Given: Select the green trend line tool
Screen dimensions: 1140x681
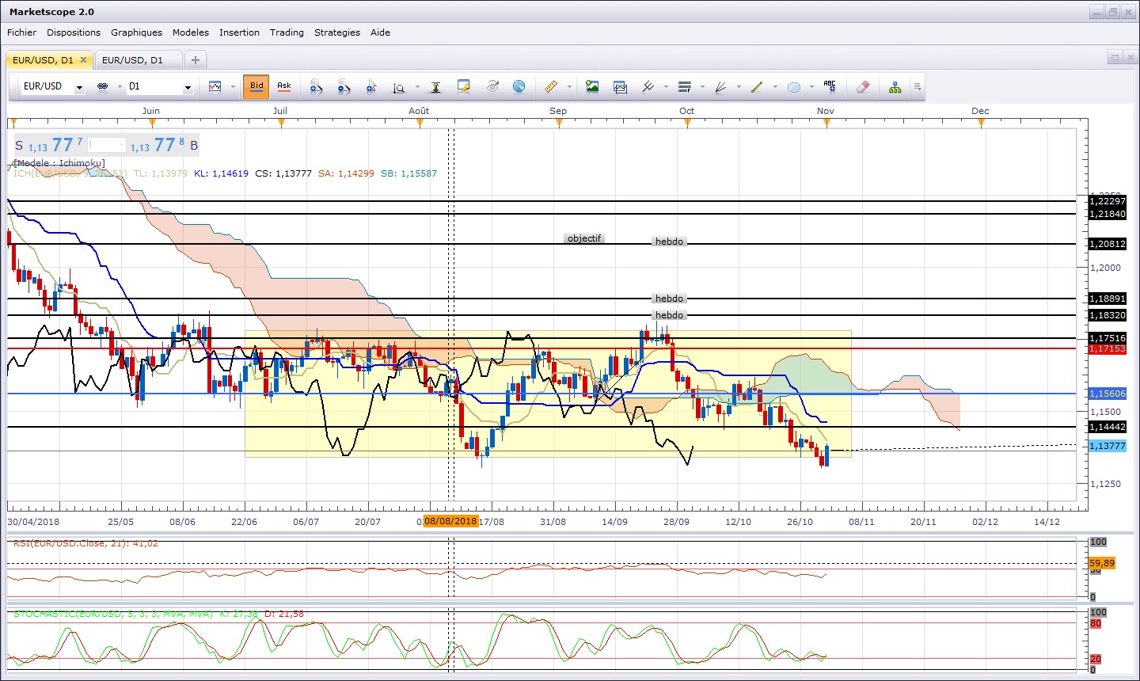Looking at the screenshot, I should 758,87.
